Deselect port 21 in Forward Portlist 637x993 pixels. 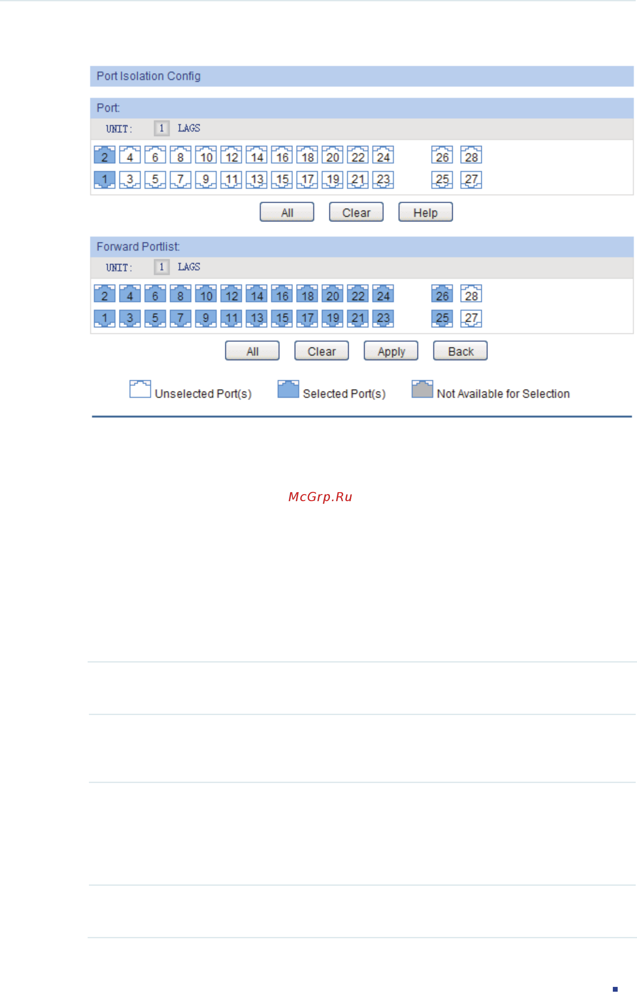point(358,319)
